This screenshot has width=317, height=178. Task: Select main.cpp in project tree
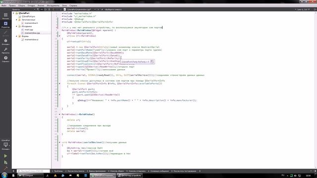[x=29, y=30]
